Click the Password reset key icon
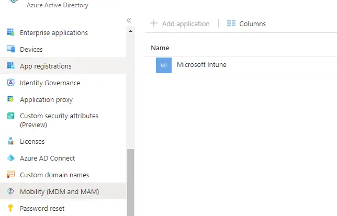 (10, 208)
